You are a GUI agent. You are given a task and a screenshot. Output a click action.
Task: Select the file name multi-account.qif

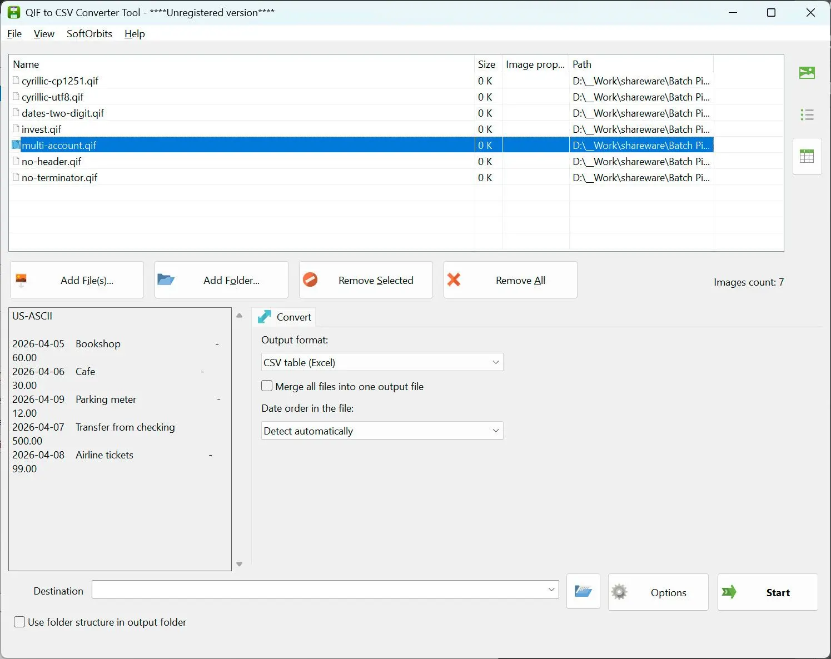[59, 145]
